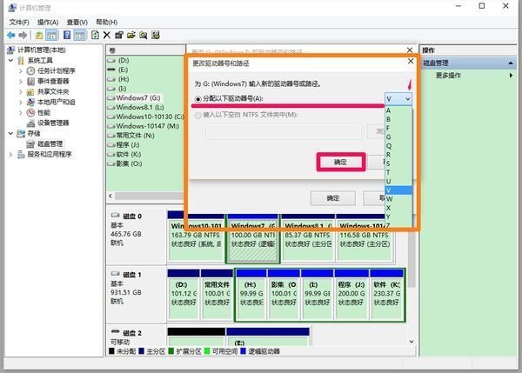Image resolution: width=522 pixels, height=373 pixels.
Task: Click the 程序 (J:) partition on Disk 1
Action: (x=351, y=295)
